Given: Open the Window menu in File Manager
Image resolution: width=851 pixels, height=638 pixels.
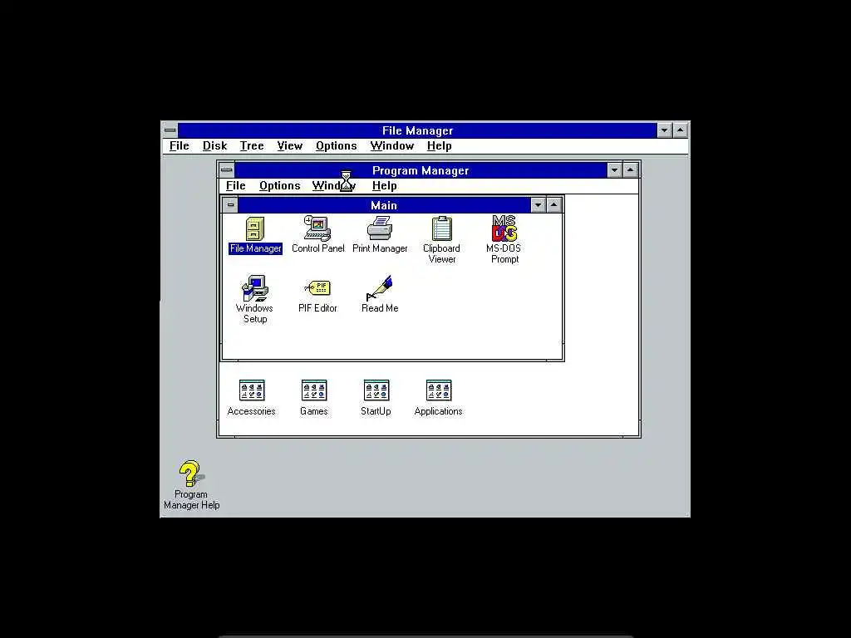Looking at the screenshot, I should pos(392,146).
